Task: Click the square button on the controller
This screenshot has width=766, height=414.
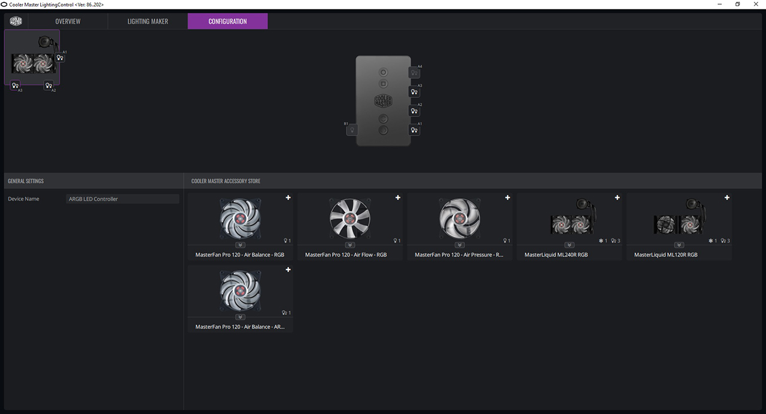Action: [x=384, y=84]
